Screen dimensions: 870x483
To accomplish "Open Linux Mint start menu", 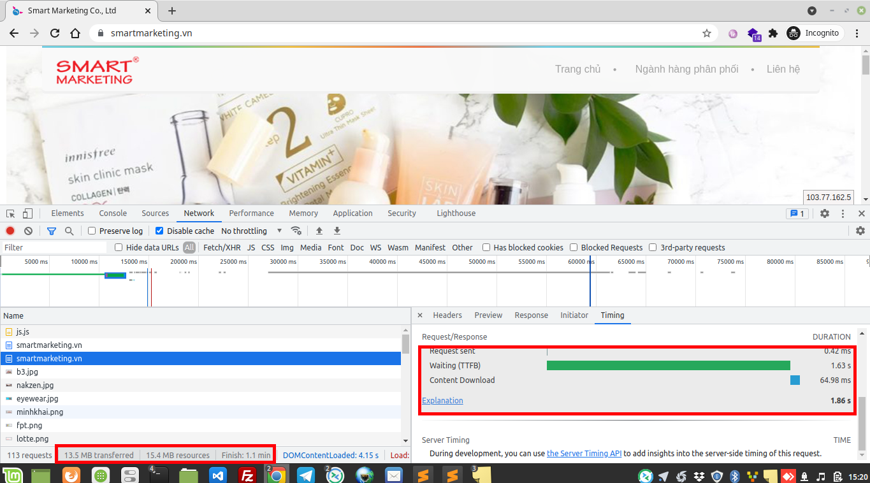I will click(x=12, y=475).
